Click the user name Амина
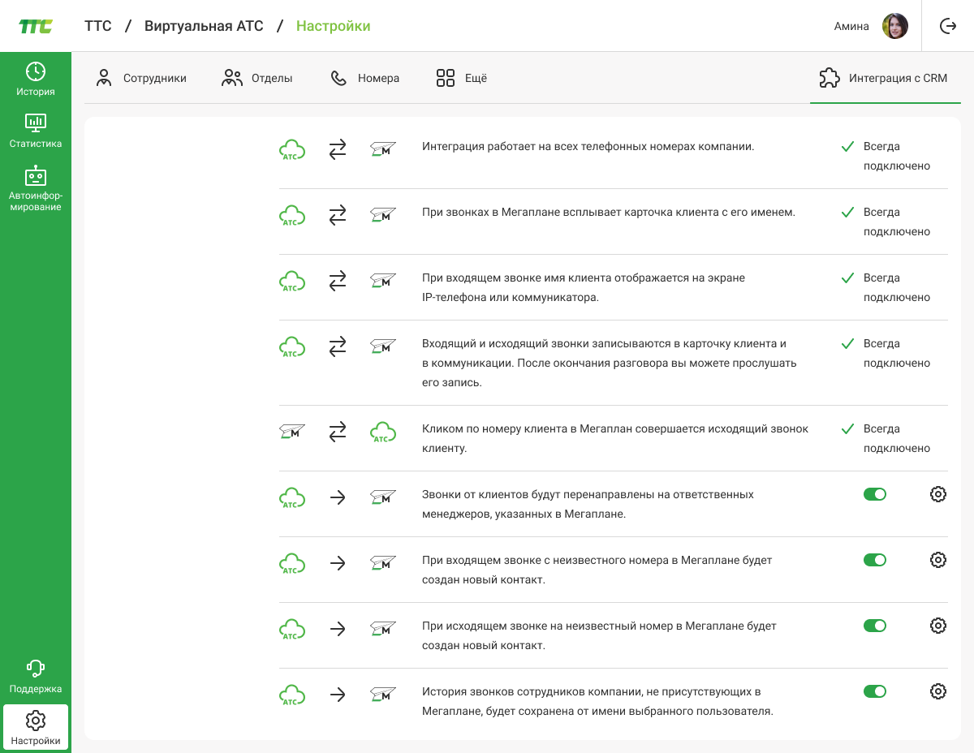Viewport: 974px width, 753px height. pyautogui.click(x=851, y=26)
